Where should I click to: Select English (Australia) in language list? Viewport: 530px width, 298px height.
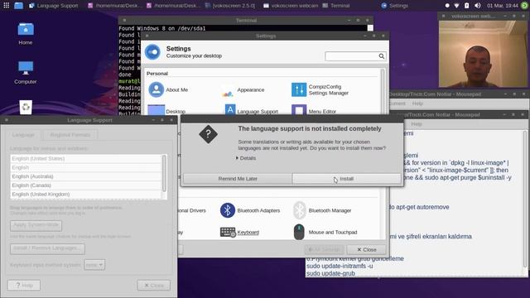(x=86, y=176)
